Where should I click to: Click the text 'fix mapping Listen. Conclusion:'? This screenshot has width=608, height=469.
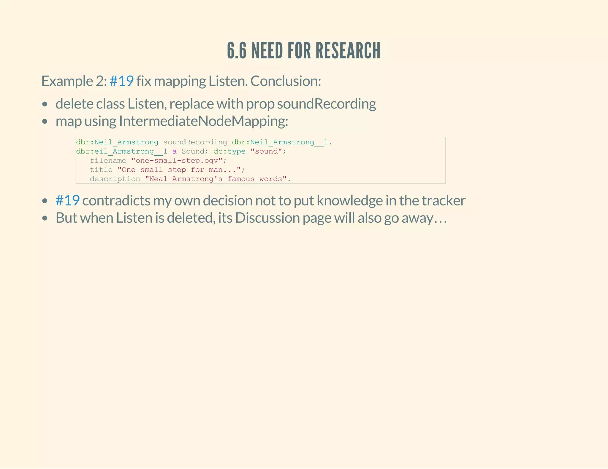229,81
